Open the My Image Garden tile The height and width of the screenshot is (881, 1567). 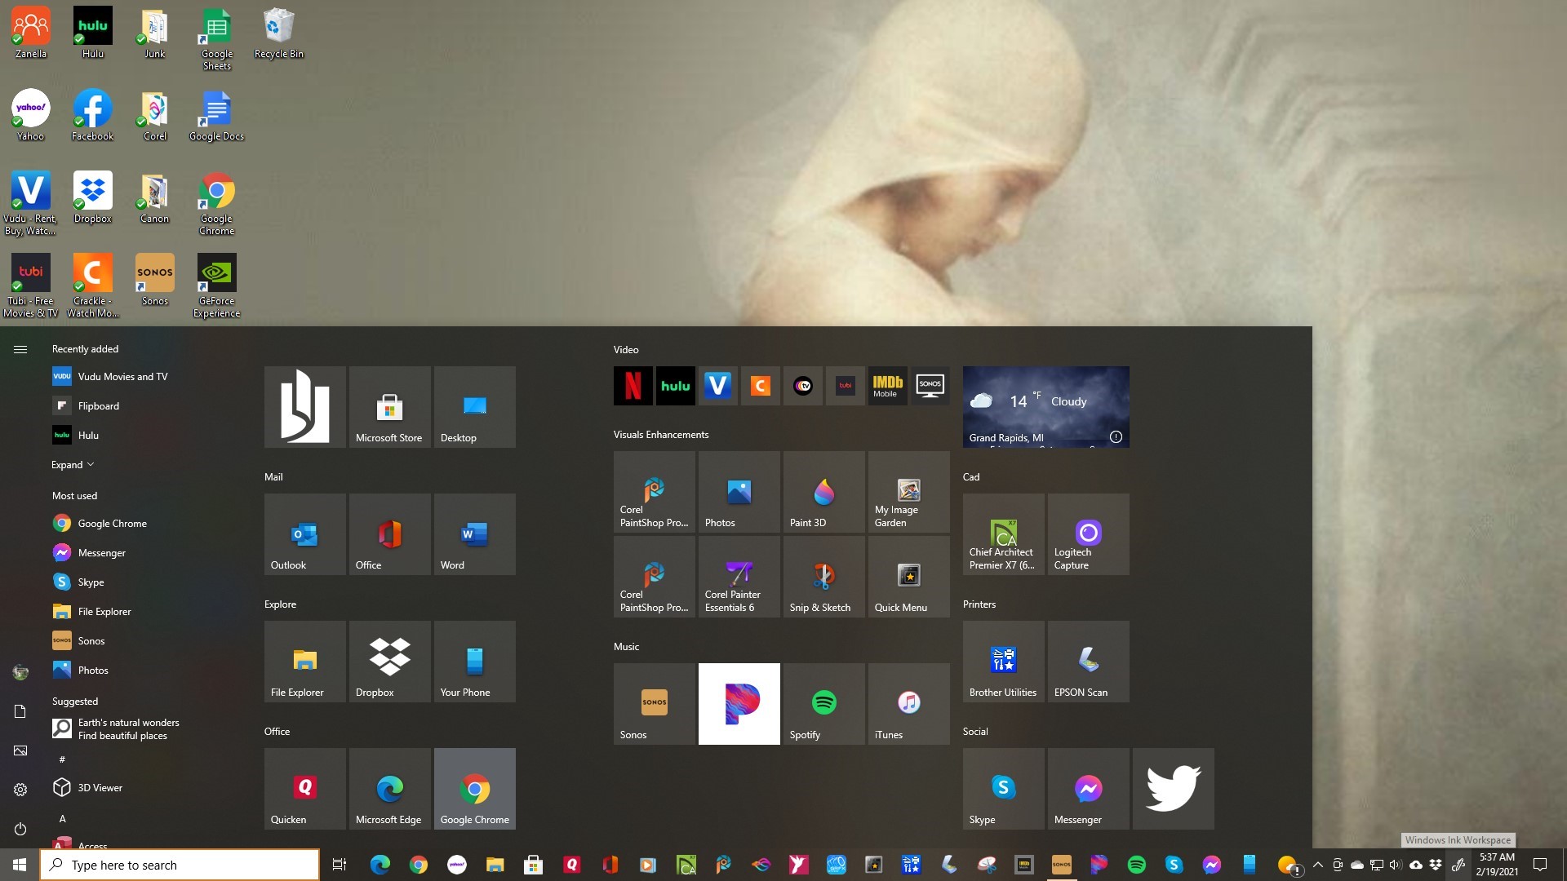[908, 492]
